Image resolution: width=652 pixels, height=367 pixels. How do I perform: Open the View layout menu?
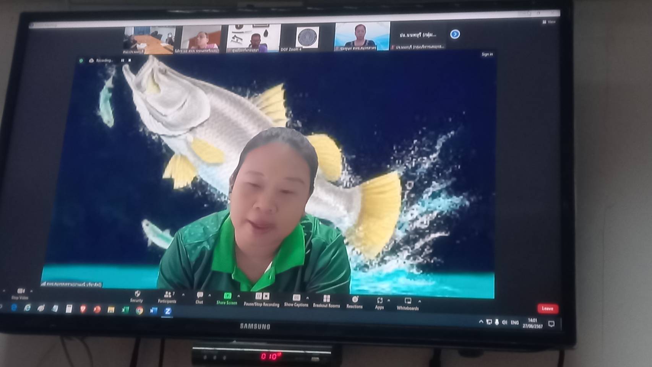(549, 22)
